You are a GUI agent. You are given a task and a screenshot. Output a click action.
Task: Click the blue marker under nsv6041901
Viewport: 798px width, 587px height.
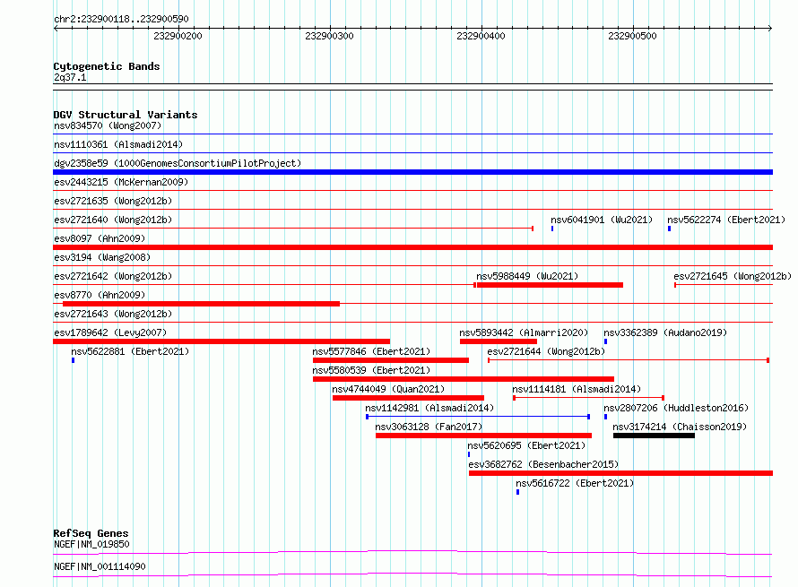[552, 229]
